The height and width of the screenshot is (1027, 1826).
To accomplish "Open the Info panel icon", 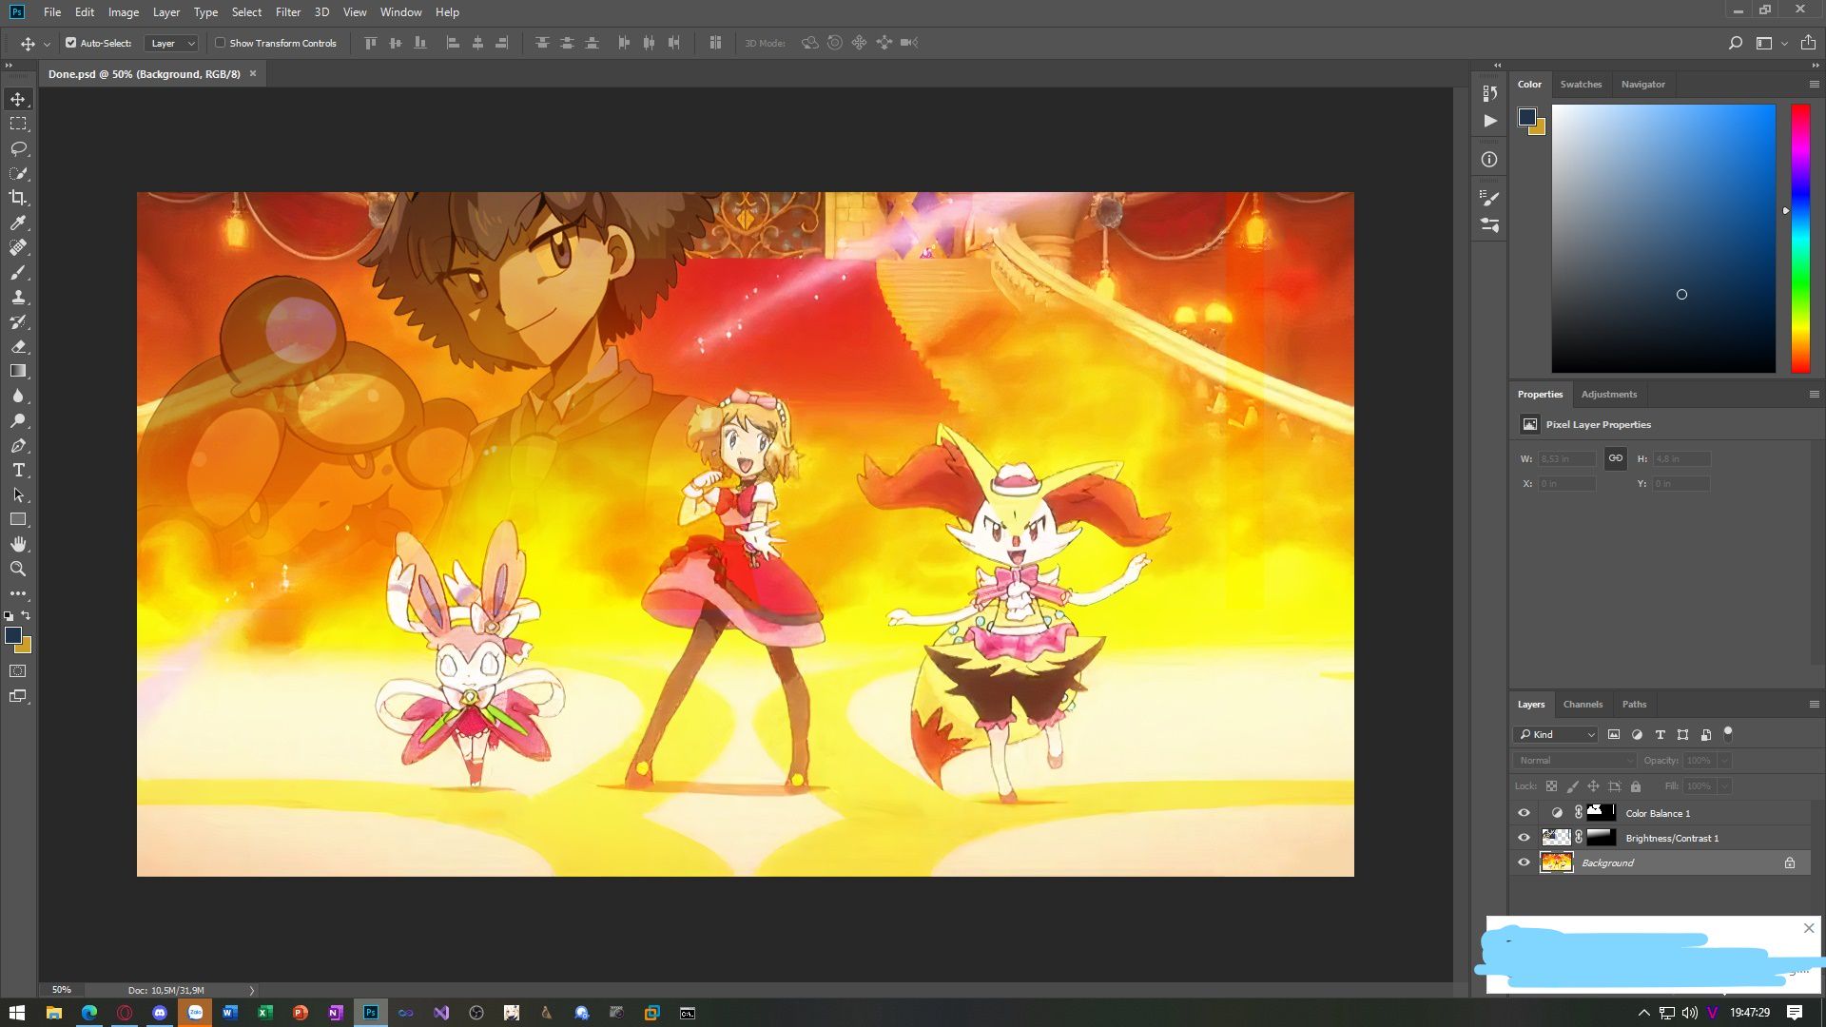I will click(1489, 160).
